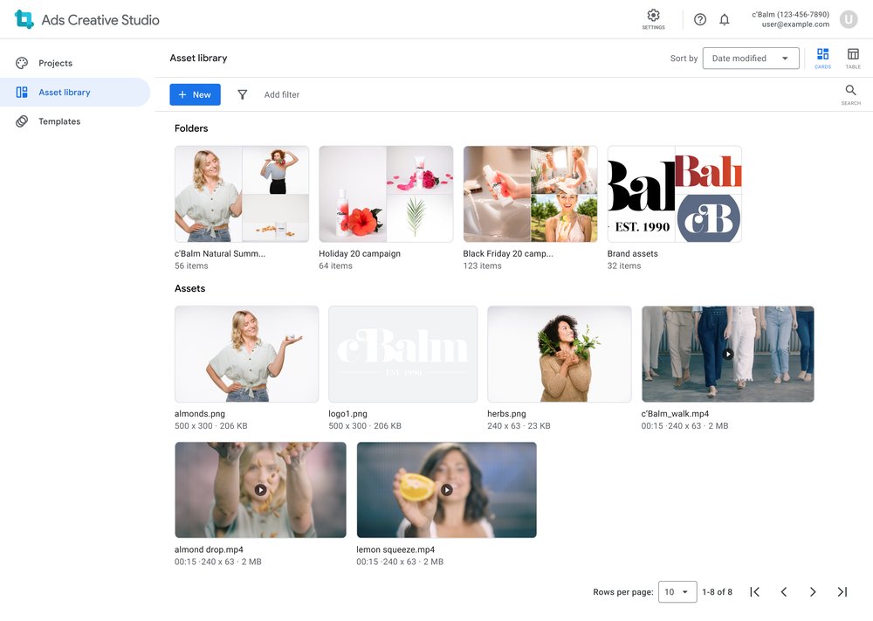Go to the next page of assets

click(813, 591)
